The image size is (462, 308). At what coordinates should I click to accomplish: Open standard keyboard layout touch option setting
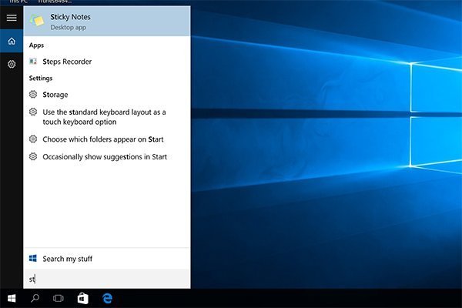pos(107,117)
